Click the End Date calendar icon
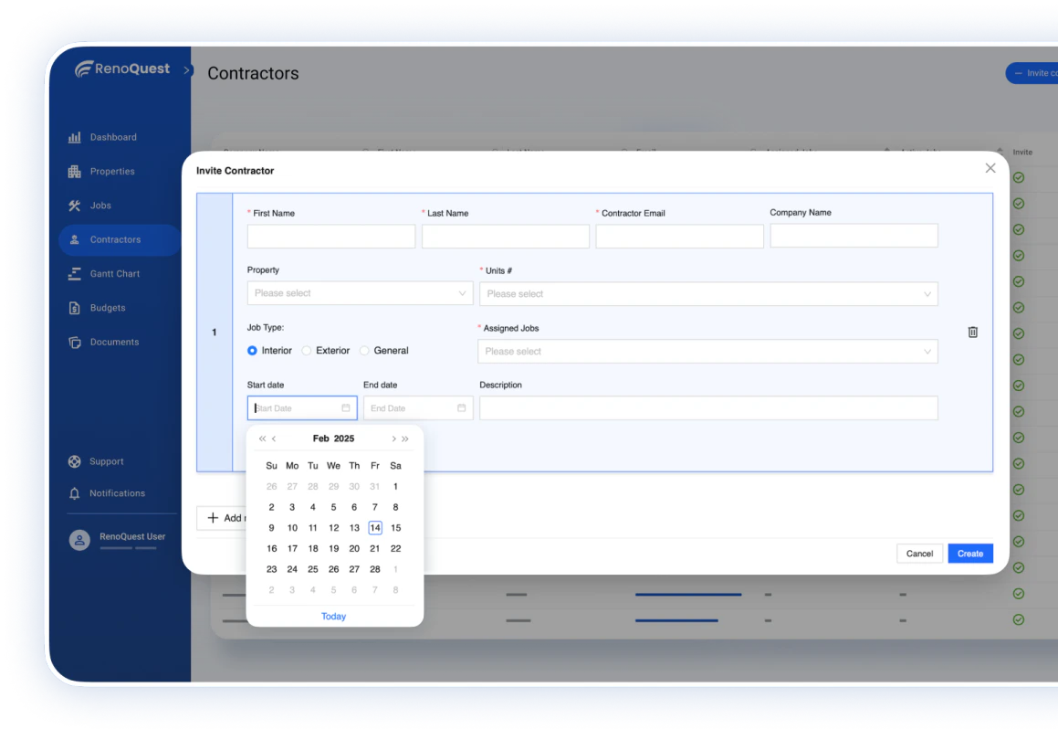This screenshot has height=729, width=1058. [x=462, y=407]
